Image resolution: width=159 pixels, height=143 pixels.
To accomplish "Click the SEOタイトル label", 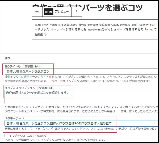I will tap(12, 66).
